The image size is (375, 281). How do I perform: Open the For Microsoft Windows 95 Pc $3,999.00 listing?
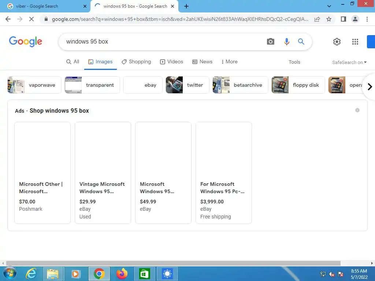[x=224, y=173]
